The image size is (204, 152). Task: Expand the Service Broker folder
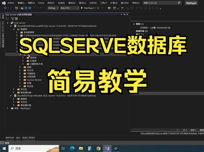point(20,80)
